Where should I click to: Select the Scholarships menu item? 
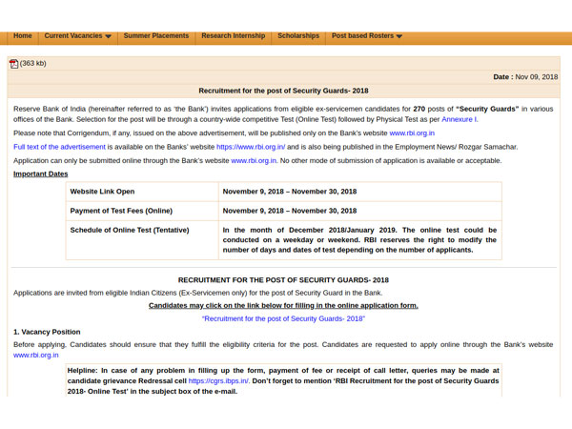[x=298, y=36]
